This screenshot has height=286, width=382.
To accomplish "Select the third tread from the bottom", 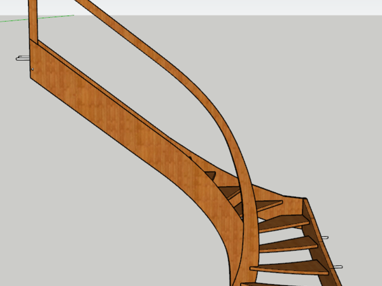I will point(286,243).
